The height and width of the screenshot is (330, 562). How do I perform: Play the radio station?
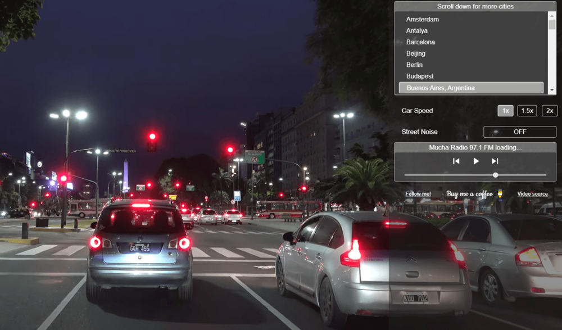click(x=476, y=161)
